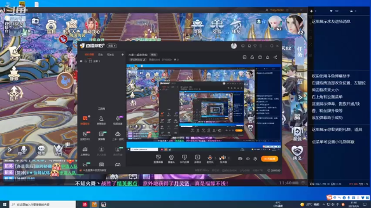The height and width of the screenshot is (208, 371).
Task: Switch to the third scene tab
Action: pos(110,54)
